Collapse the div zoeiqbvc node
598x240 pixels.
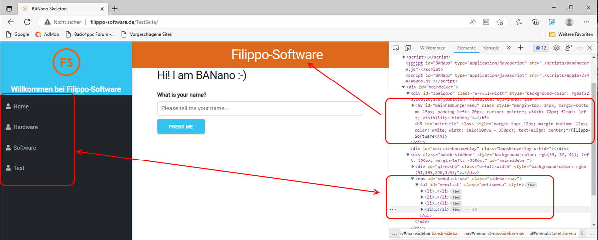[408, 93]
